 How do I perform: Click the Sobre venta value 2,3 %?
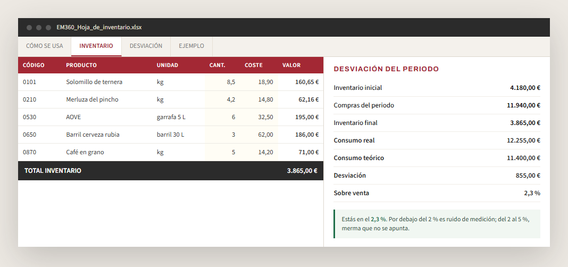532,193
